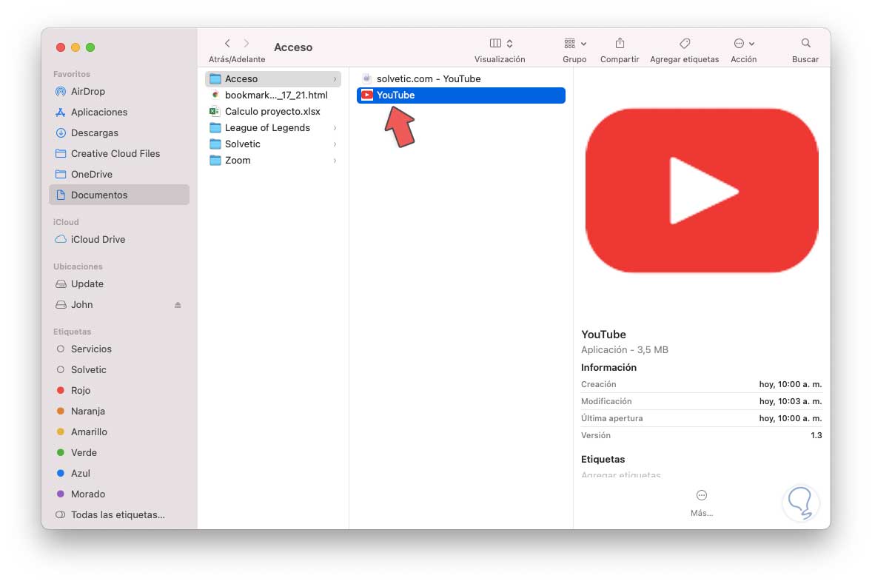The width and height of the screenshot is (872, 584).
Task: Show Todas las etiquetas
Action: 119,514
